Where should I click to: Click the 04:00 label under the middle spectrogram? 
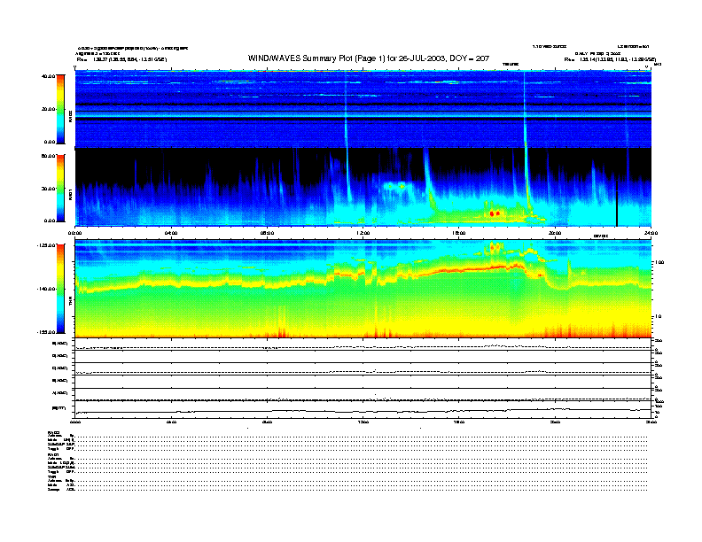171,233
